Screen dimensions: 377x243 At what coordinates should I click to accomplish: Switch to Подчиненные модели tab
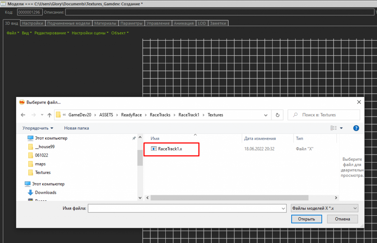pos(68,23)
